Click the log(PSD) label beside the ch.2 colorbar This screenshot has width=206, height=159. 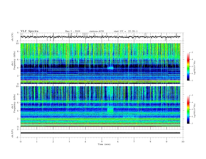195,111
